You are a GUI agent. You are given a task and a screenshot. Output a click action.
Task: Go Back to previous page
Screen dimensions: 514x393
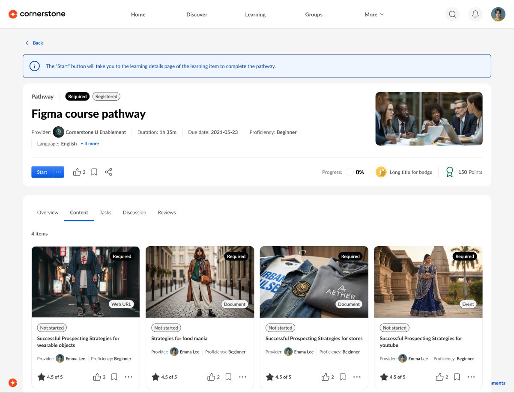click(x=34, y=43)
